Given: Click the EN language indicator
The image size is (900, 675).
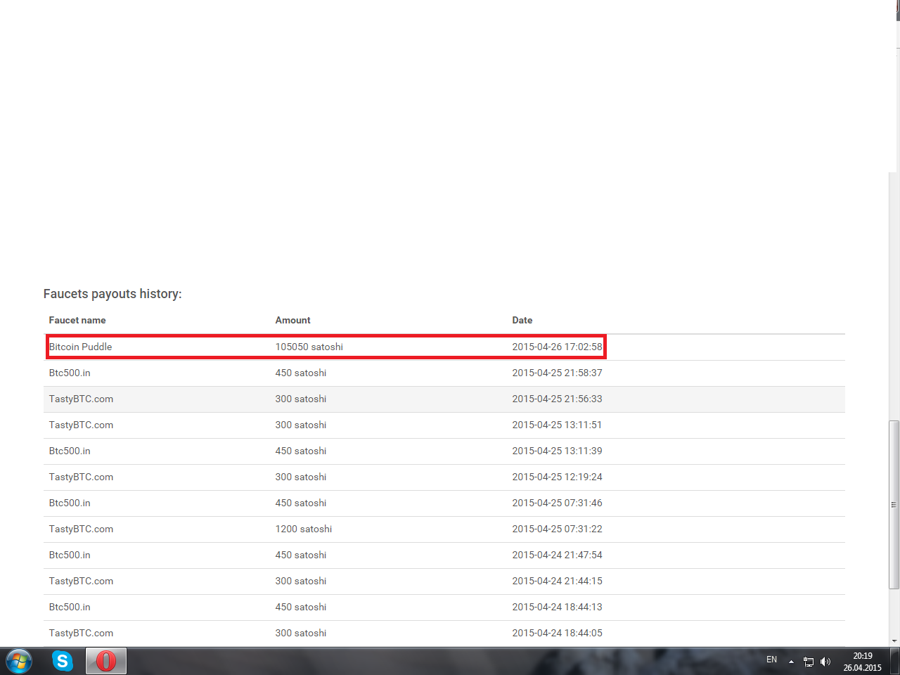Looking at the screenshot, I should point(771,660).
